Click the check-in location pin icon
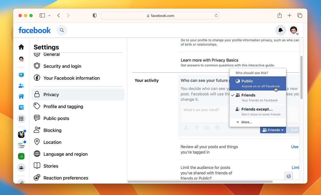Image resolution: width=321 pixels, height=195 pixels. 197,128
